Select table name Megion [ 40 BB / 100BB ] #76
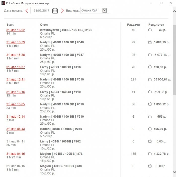 (61, 154)
